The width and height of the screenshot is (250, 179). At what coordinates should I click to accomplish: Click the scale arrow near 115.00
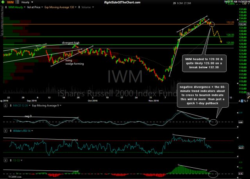click(238, 83)
